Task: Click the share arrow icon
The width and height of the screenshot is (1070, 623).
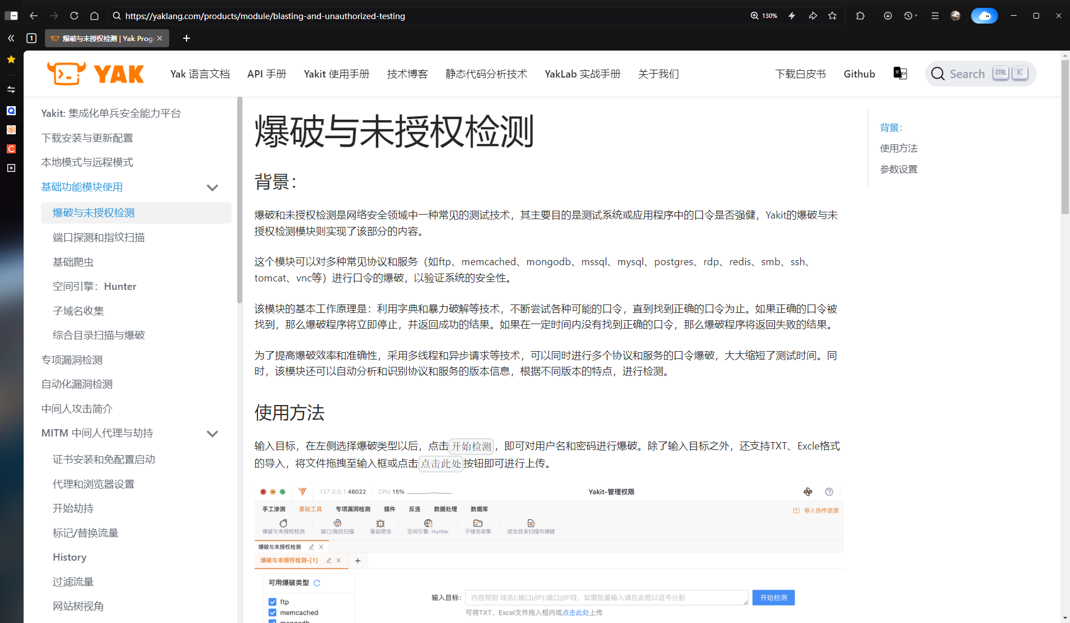Action: (x=813, y=16)
